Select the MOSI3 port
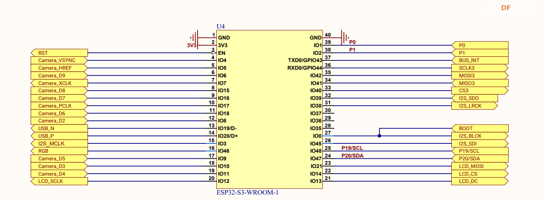This screenshot has width=545, height=201. 480,75
